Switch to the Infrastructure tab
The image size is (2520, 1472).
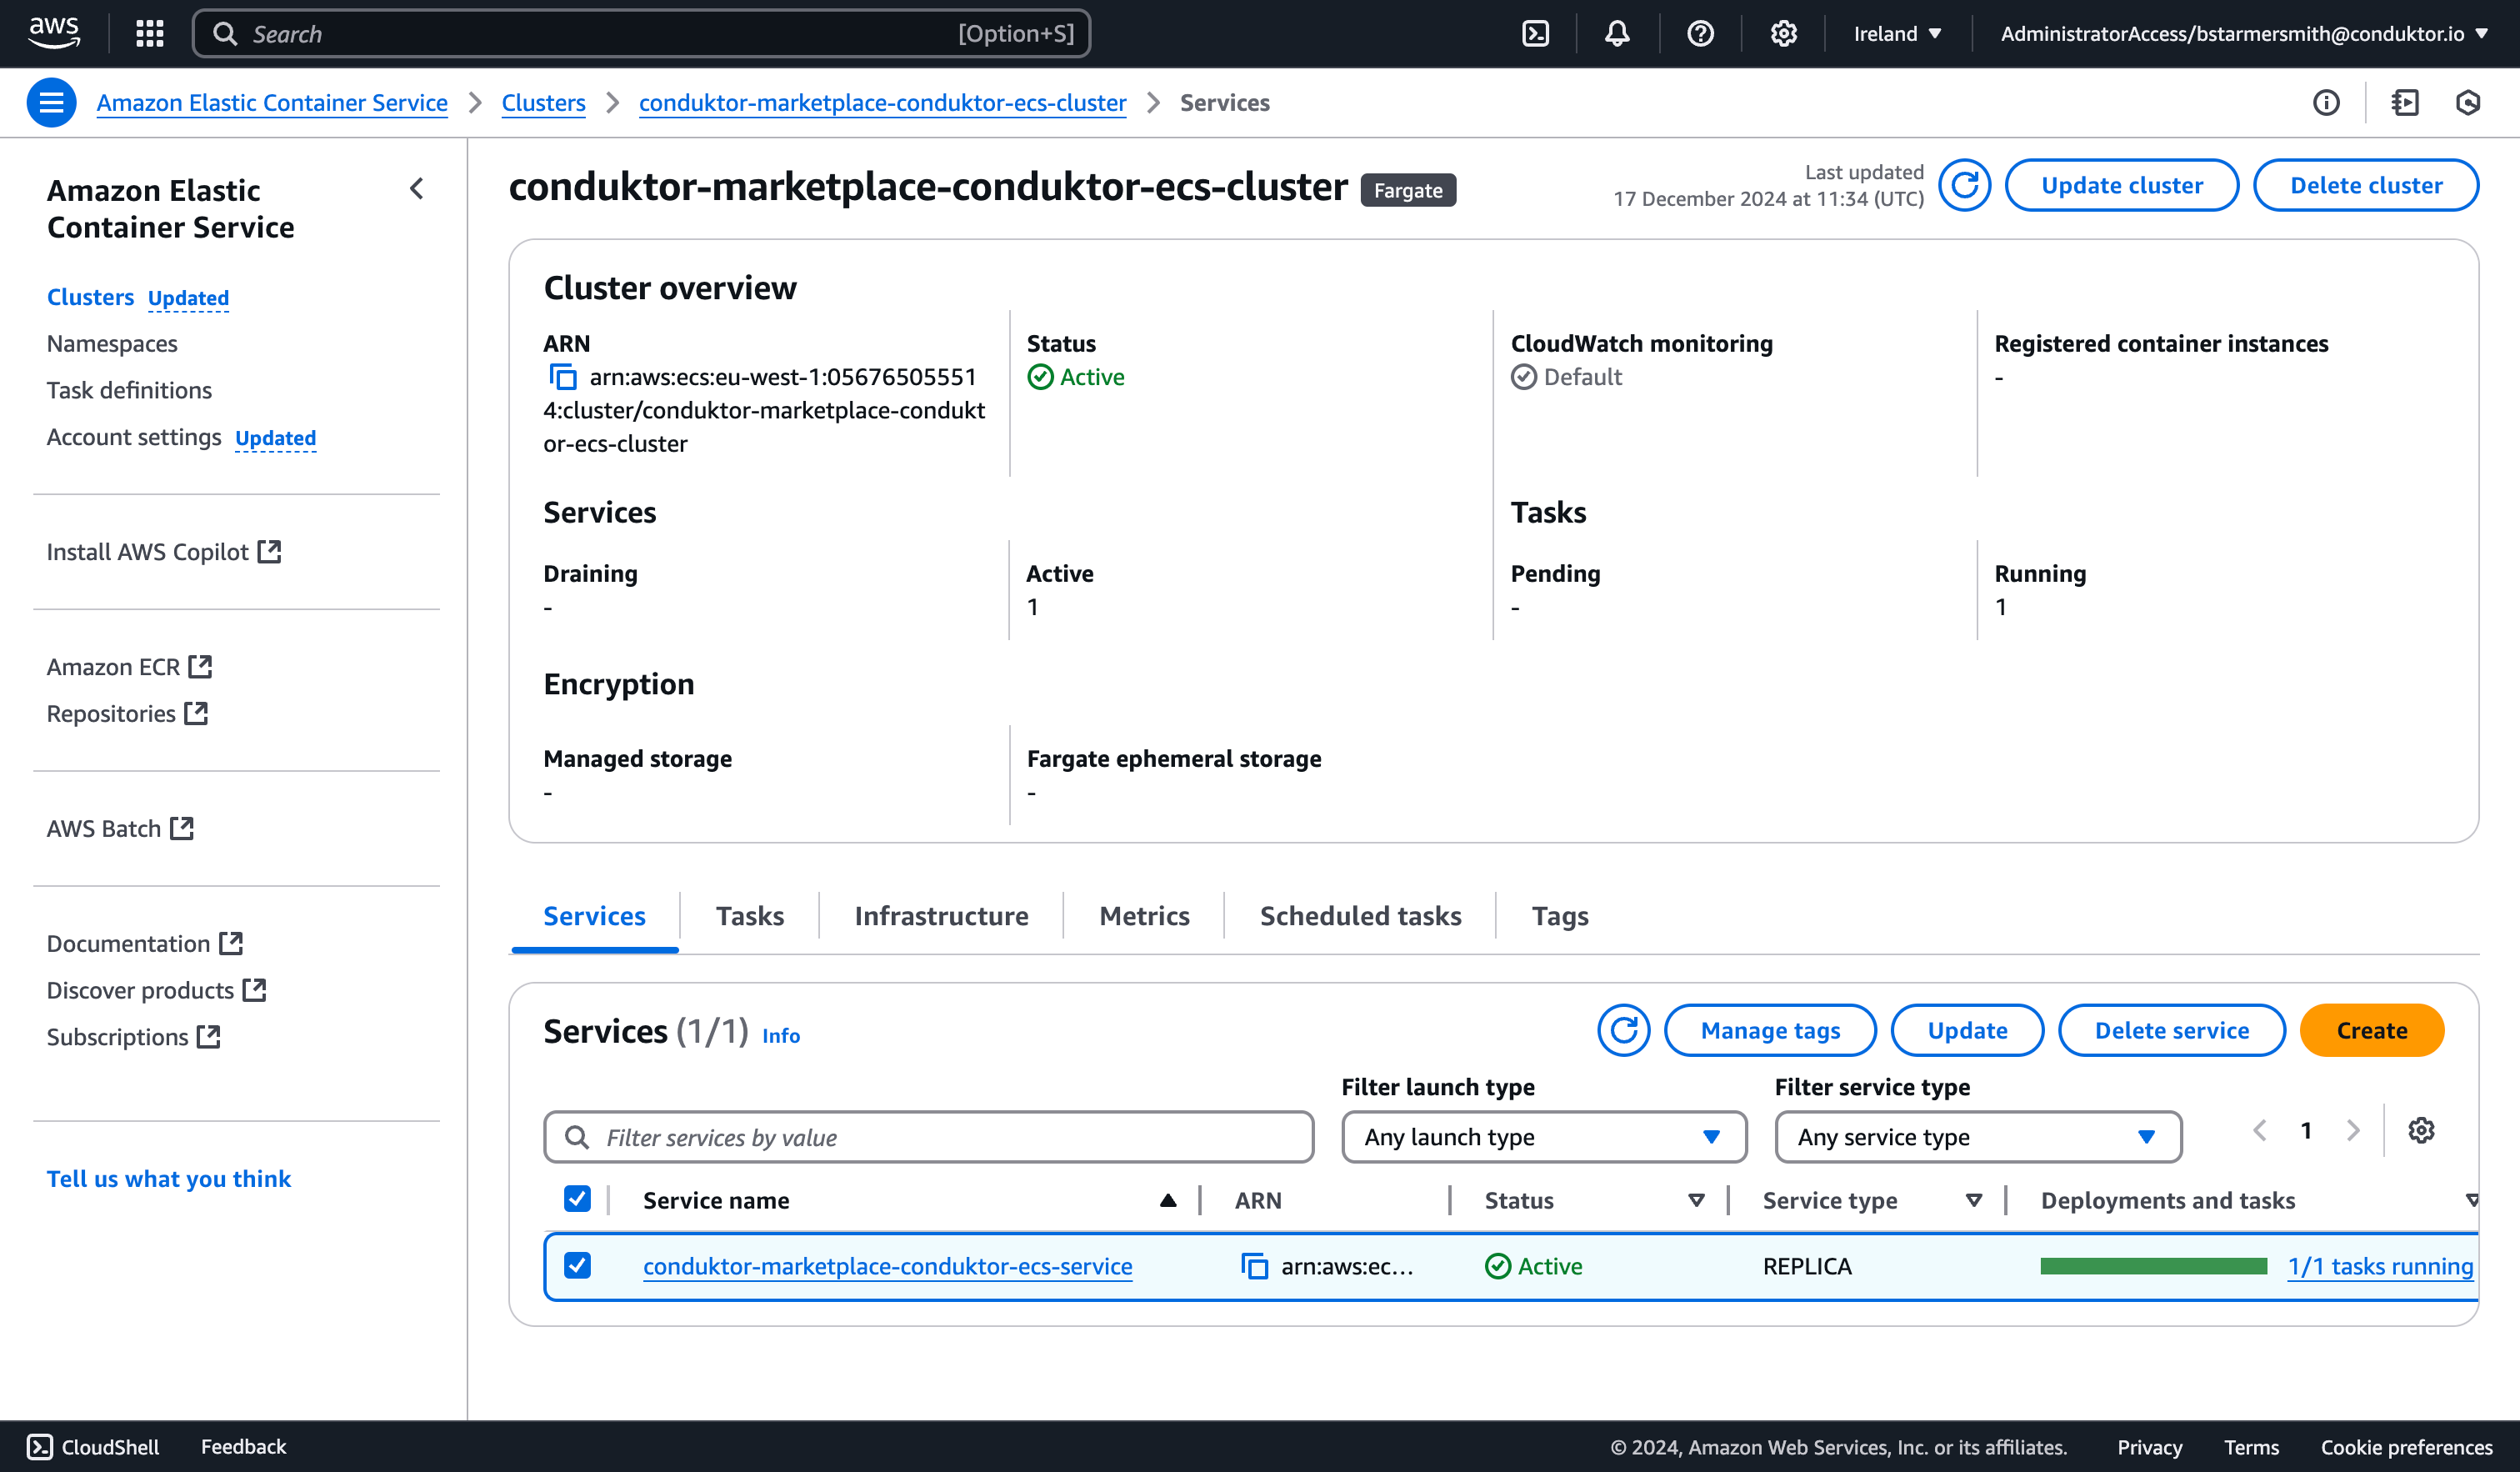(941, 916)
